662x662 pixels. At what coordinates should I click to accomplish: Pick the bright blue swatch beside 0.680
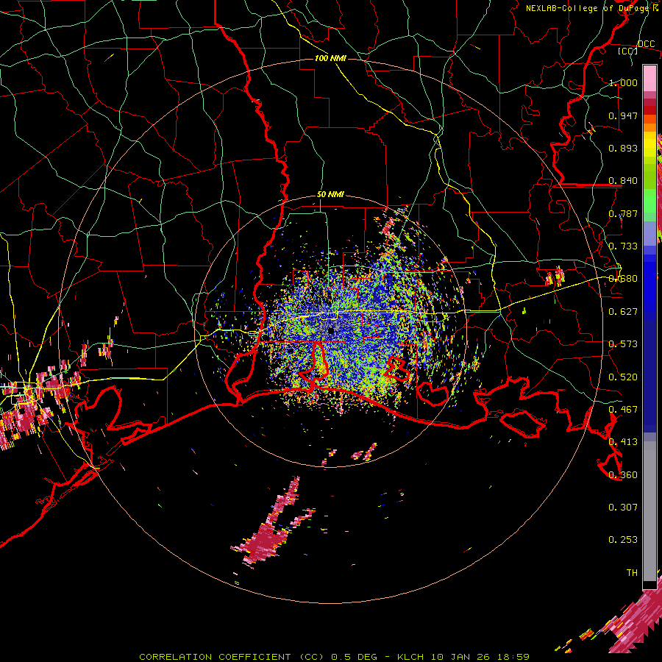(649, 283)
